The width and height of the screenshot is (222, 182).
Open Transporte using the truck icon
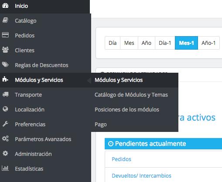point(6,94)
